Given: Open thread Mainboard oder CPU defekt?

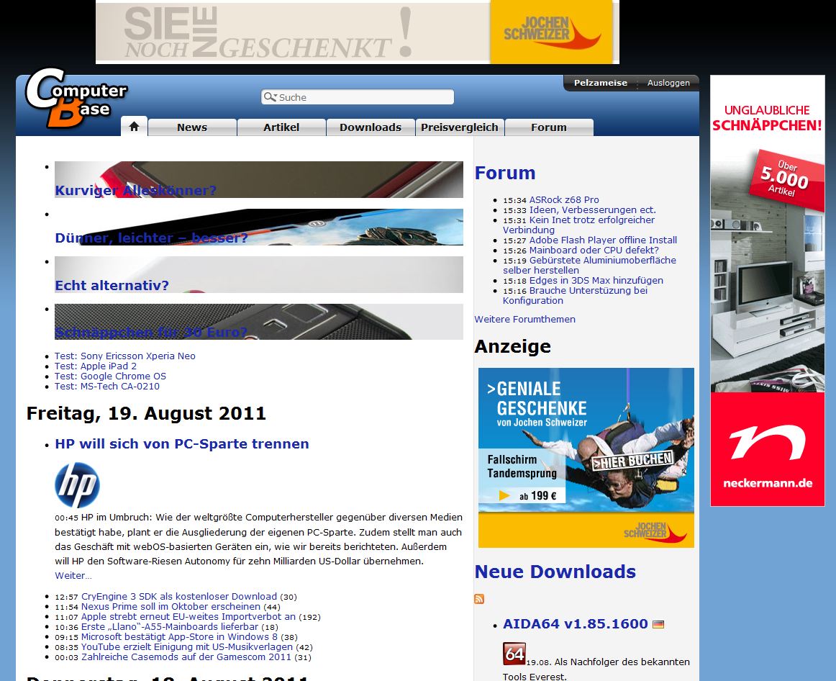Looking at the screenshot, I should coord(594,250).
